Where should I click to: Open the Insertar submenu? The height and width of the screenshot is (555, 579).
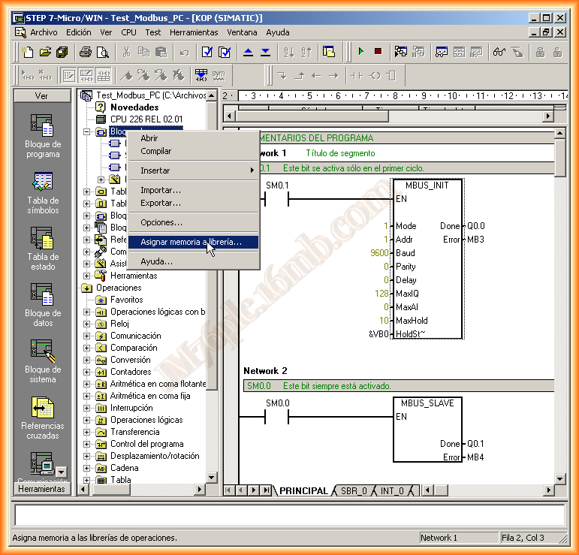(x=155, y=170)
